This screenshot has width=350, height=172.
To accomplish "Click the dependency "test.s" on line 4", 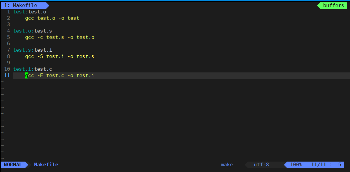I will click(x=43, y=31).
